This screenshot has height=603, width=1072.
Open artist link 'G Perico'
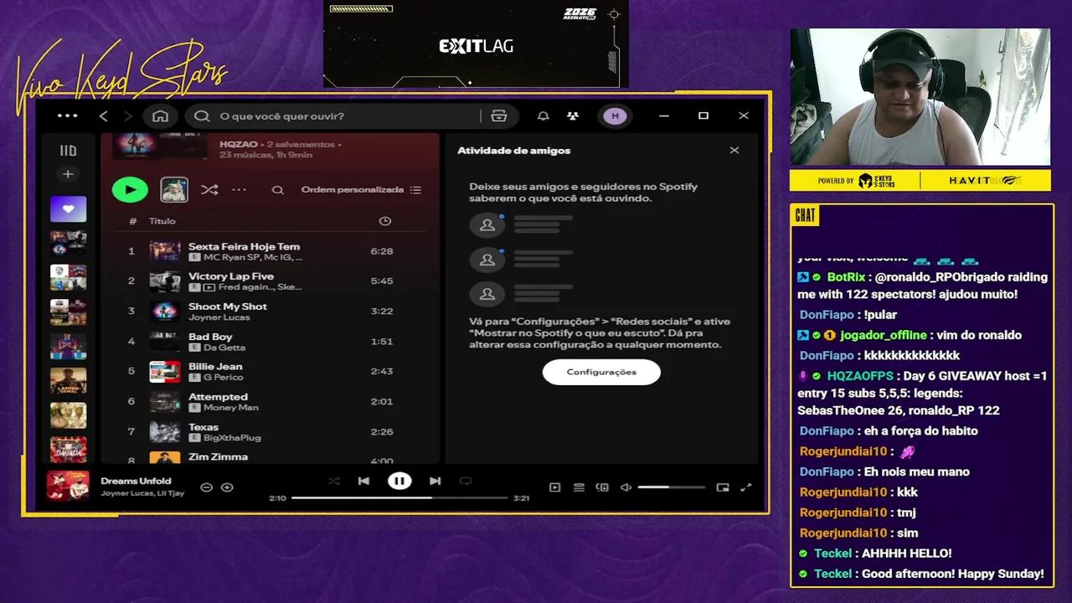222,378
